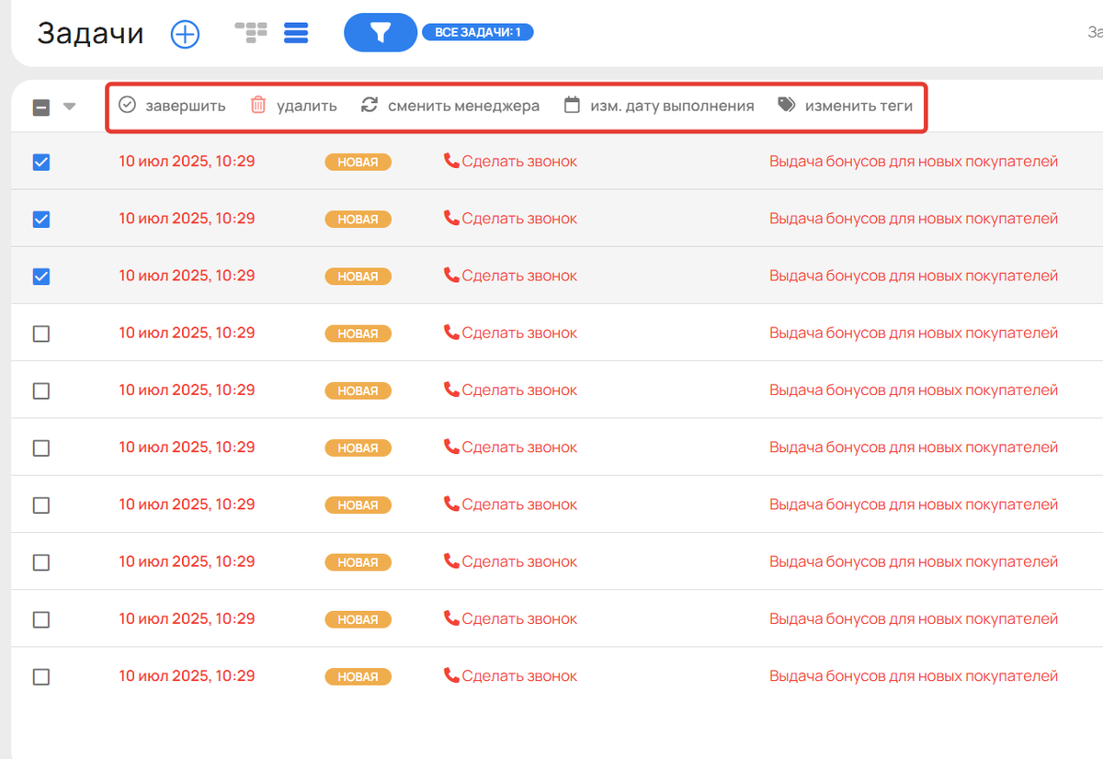
Task: Toggle the select-all checkbox in the header
Action: [x=41, y=108]
